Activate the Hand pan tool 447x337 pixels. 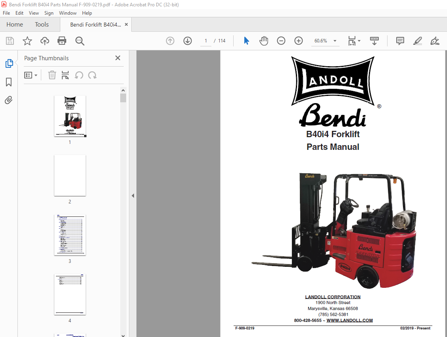coord(264,41)
